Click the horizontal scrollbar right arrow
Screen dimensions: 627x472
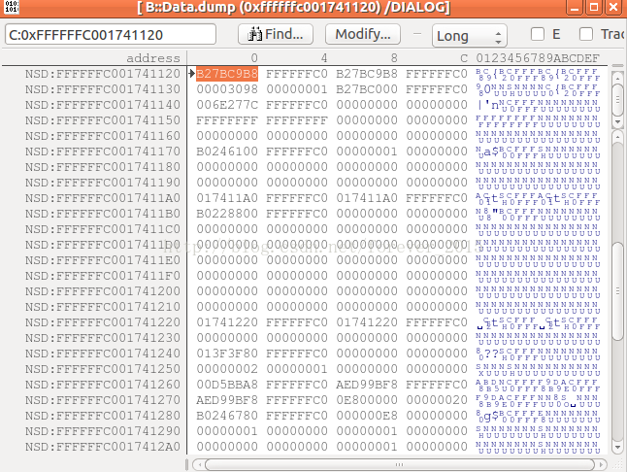pos(601,464)
